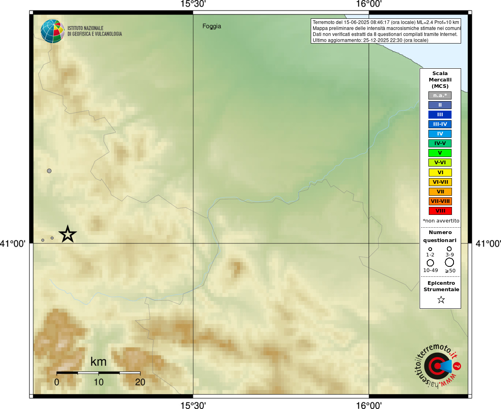Click the ≥50 questionnaire circle in the legend

(x=450, y=262)
